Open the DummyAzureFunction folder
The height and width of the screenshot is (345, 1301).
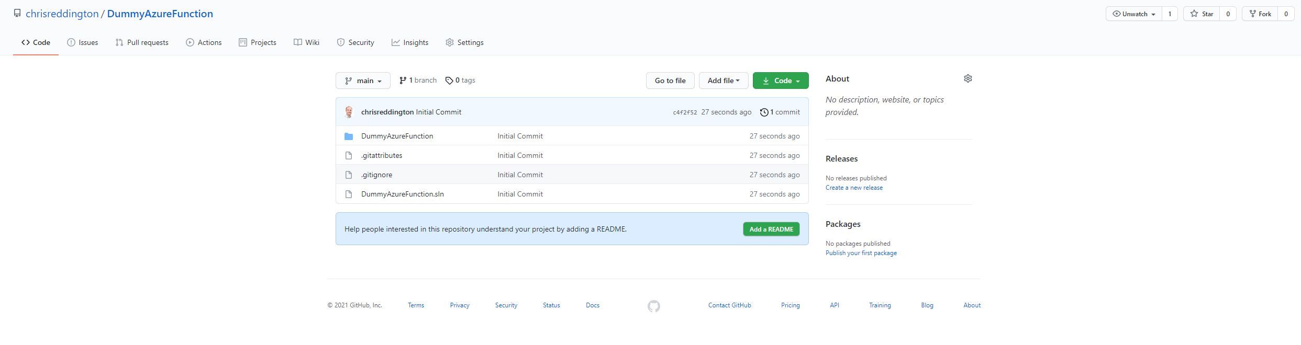click(x=397, y=136)
